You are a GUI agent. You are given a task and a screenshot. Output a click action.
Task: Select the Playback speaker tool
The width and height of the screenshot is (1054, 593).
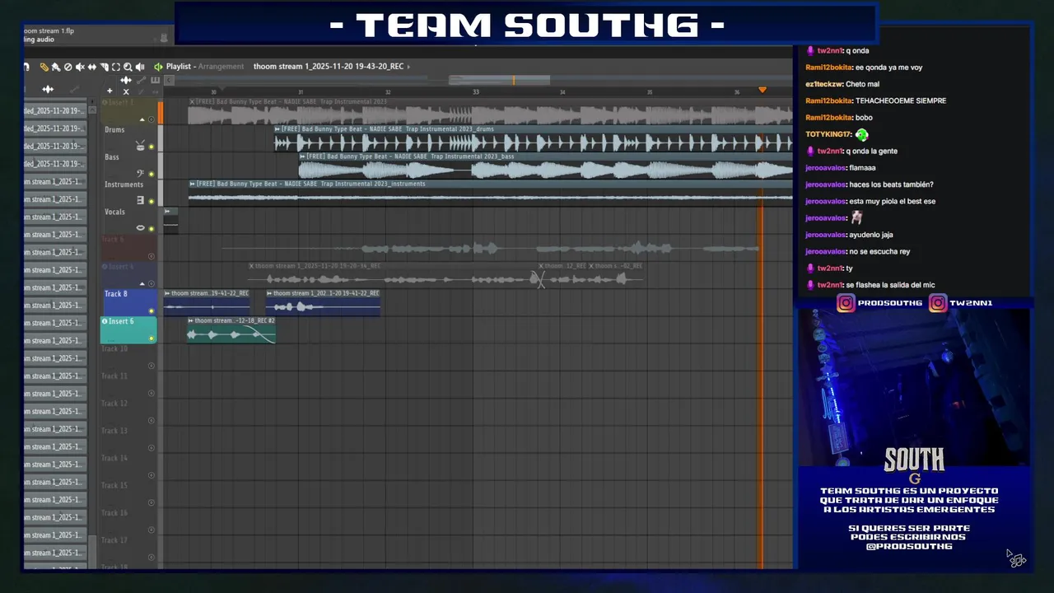[140, 67]
